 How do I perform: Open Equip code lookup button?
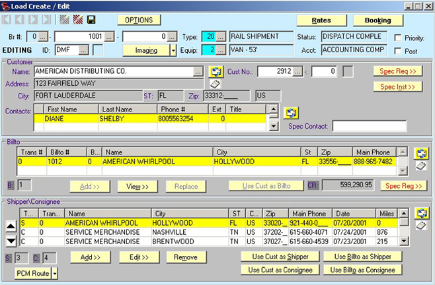[x=221, y=50]
